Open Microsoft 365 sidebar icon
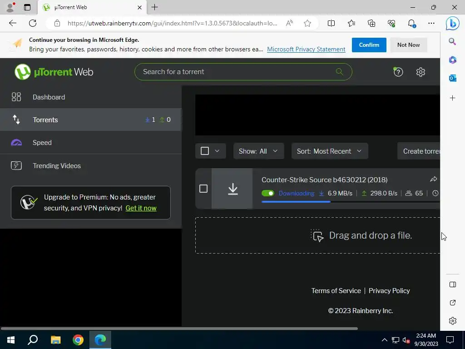This screenshot has height=349, width=465. [452, 60]
